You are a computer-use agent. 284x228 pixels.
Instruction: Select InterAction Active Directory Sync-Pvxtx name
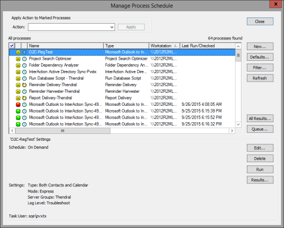click(63, 71)
